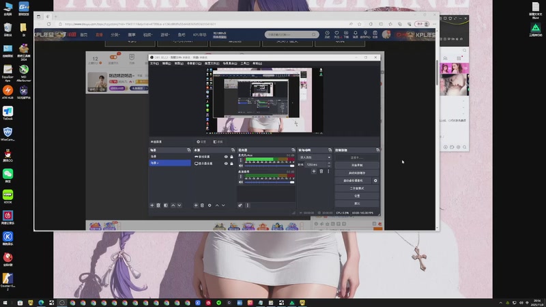Viewport: 546px width, 307px height.
Task: Open desktop audio channel options dots
Action: [x=240, y=177]
